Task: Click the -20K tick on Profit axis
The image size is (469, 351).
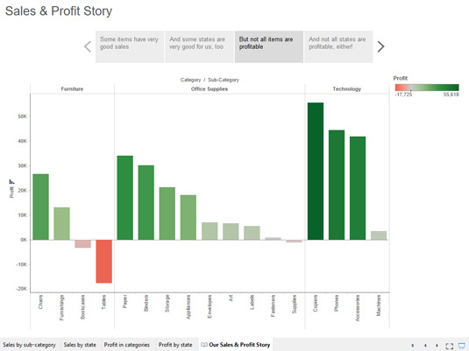Action: tap(22, 289)
